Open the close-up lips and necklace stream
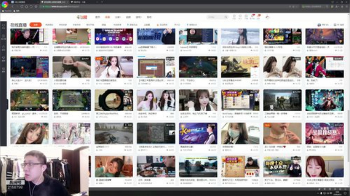Image resolution: width=350 pixels, height=196 pixels. tap(282, 133)
